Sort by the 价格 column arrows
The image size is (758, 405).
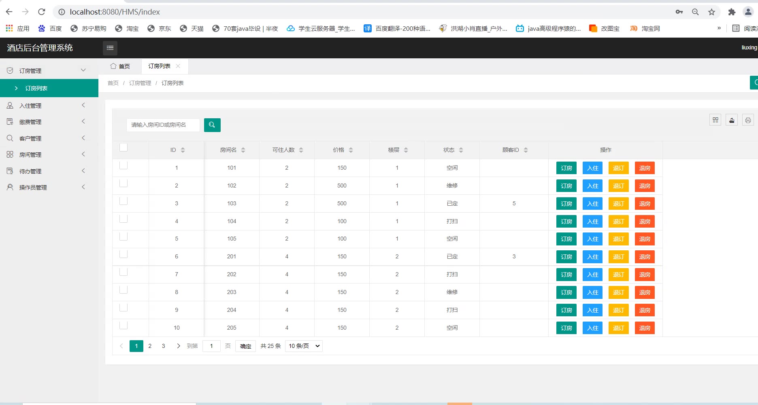tap(351, 150)
